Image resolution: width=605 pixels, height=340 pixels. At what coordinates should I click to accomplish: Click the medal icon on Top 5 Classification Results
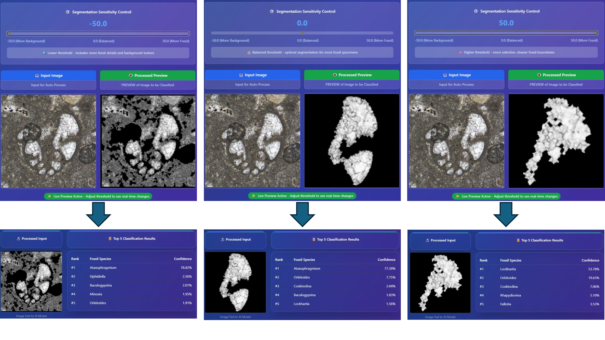pos(110,238)
